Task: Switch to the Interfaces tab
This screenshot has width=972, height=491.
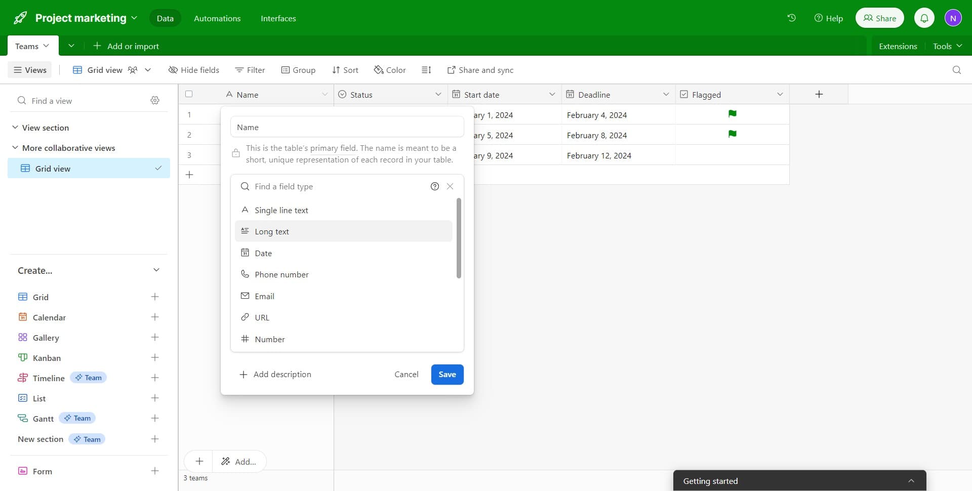Action: (x=278, y=18)
